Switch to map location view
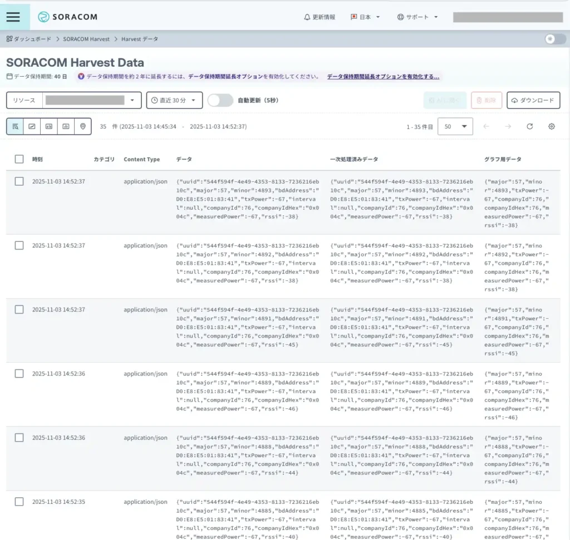 point(83,126)
